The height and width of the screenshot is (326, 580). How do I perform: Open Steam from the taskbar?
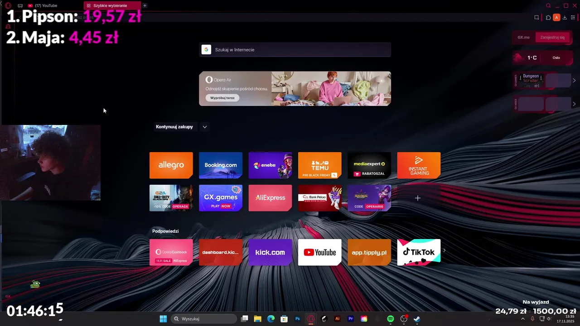tap(417, 319)
